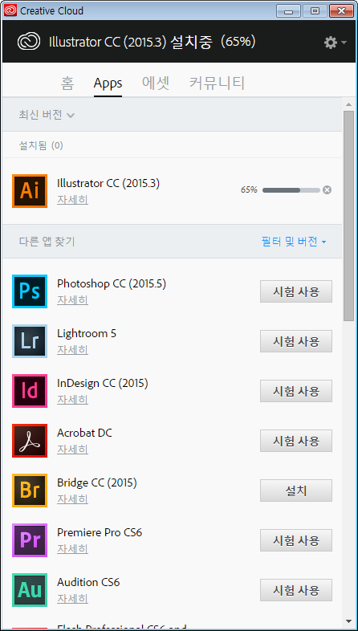Go to the 커뮤니티 tab
358x631 pixels.
click(217, 83)
